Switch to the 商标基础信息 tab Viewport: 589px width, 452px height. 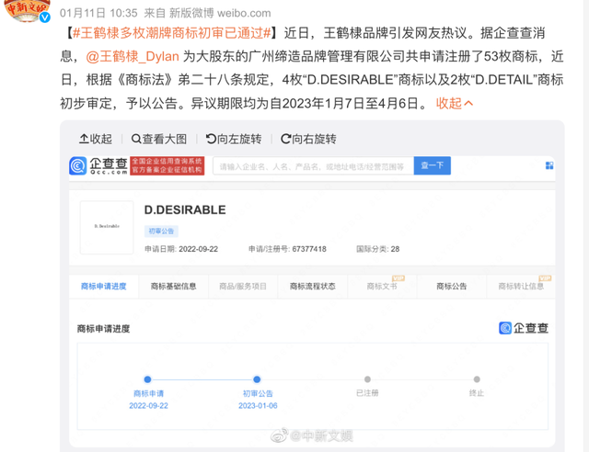pos(174,287)
